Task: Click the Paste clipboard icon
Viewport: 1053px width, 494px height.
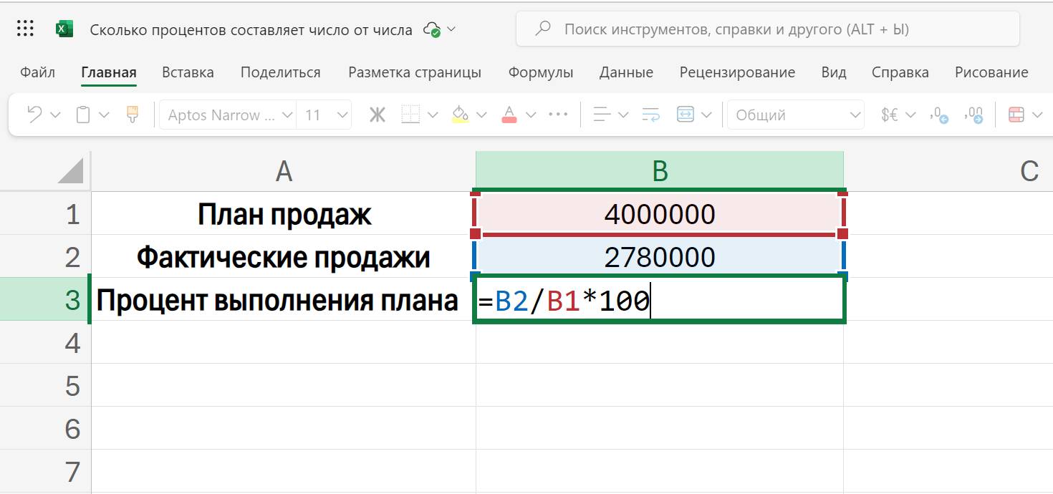Action: click(x=83, y=115)
